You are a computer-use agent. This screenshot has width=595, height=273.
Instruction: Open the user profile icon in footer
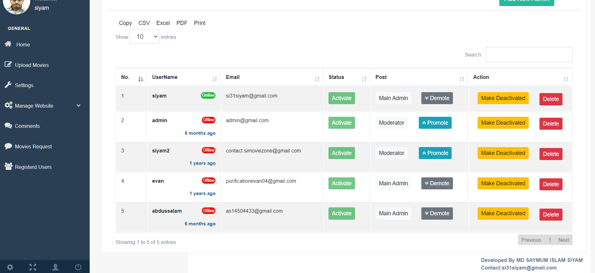pyautogui.click(x=56, y=267)
